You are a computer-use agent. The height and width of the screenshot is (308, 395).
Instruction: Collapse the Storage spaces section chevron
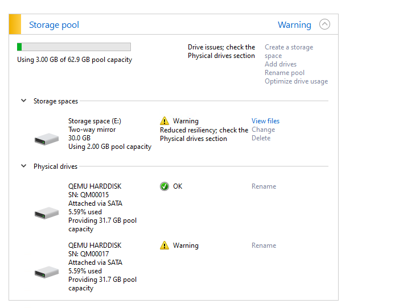[24, 101]
